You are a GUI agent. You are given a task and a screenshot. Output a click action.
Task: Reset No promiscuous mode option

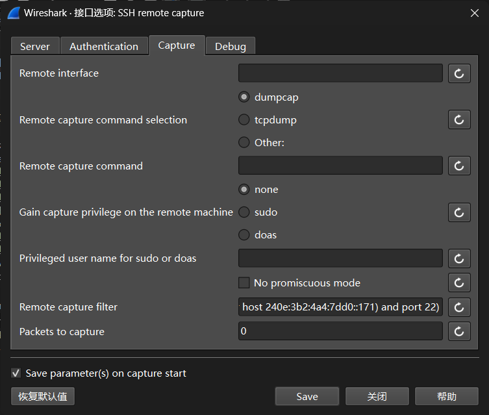coord(459,283)
